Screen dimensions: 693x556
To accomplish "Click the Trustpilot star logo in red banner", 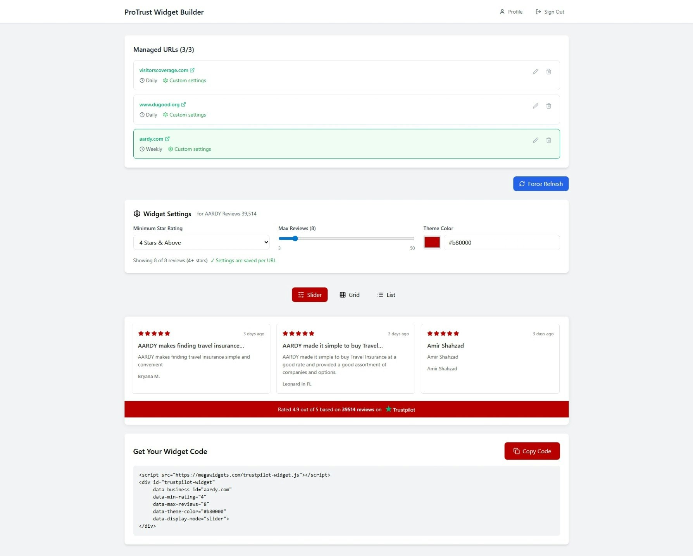I will (388, 409).
